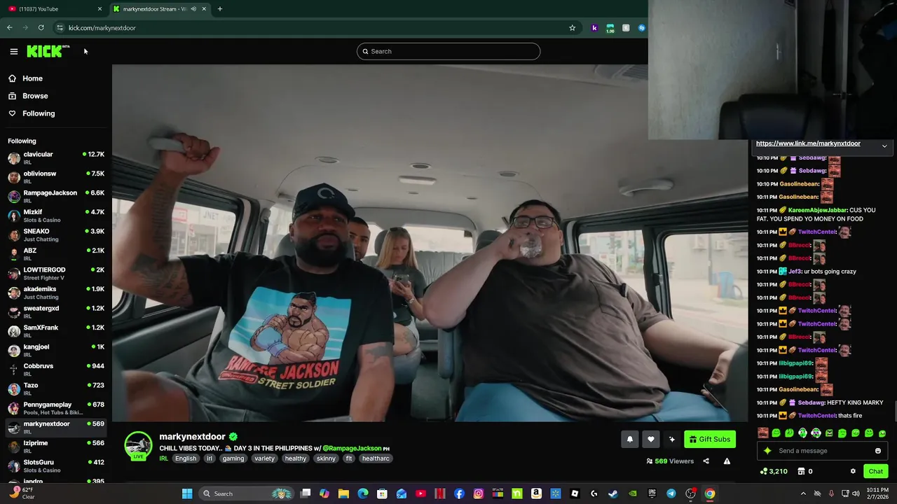Click the Kick search box

click(x=448, y=51)
